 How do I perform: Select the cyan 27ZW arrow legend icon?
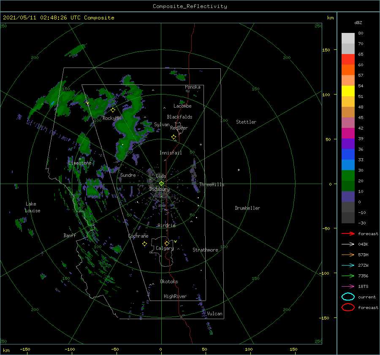(x=348, y=266)
